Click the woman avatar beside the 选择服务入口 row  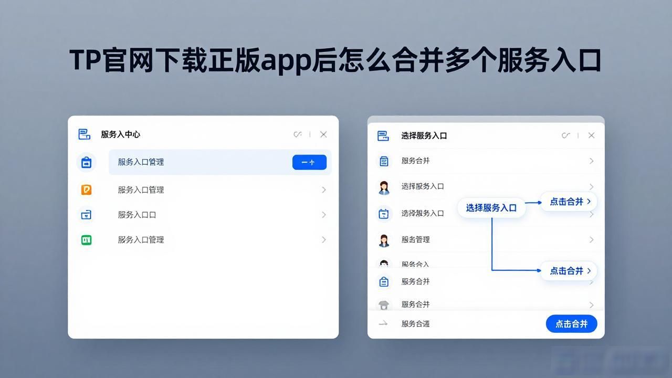point(384,187)
